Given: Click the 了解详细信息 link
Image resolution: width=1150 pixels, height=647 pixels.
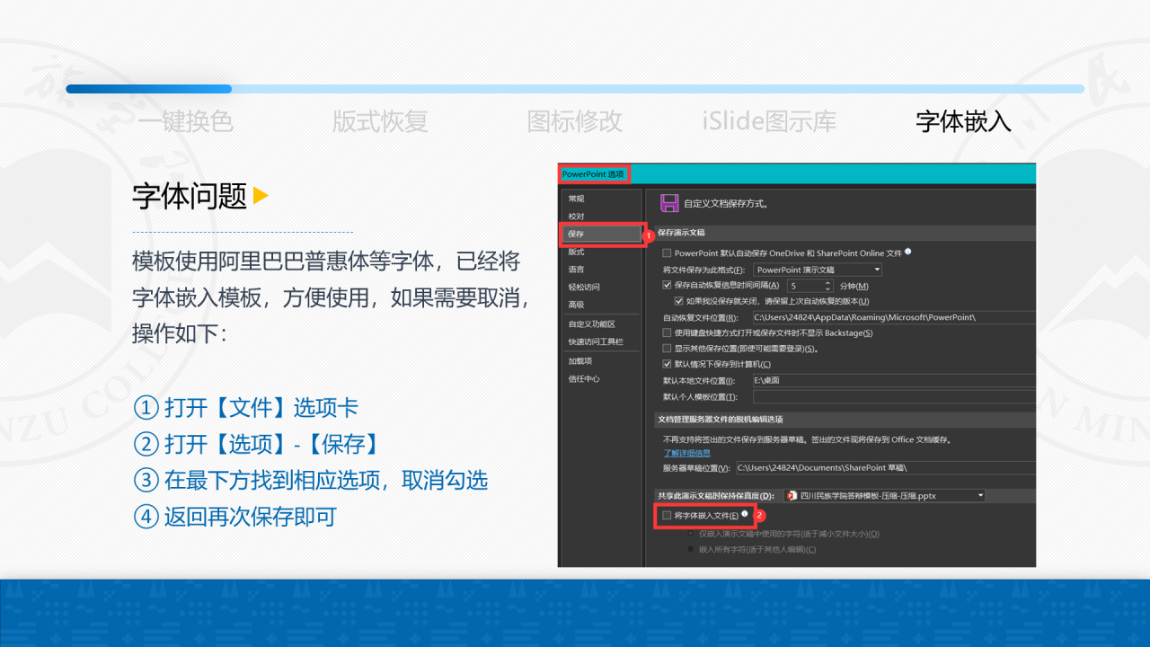Looking at the screenshot, I should pyautogui.click(x=686, y=453).
